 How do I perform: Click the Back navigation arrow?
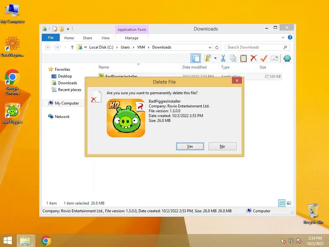click(48, 47)
